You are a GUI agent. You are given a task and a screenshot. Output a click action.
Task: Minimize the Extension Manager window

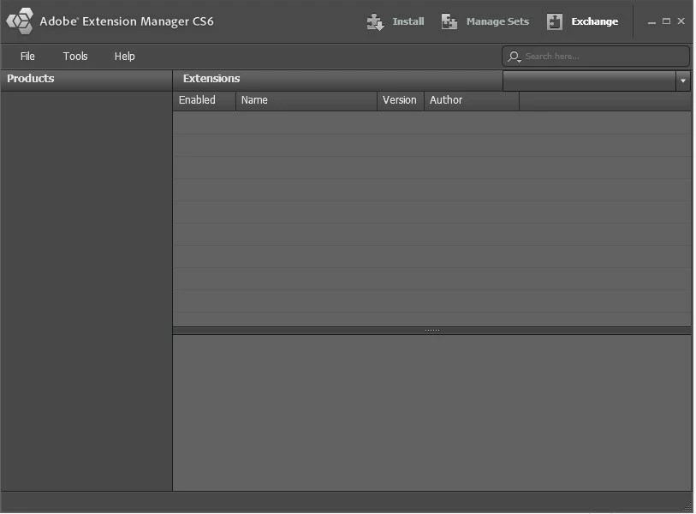point(651,21)
